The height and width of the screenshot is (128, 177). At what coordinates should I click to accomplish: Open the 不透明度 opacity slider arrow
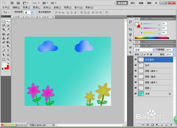tap(174, 50)
